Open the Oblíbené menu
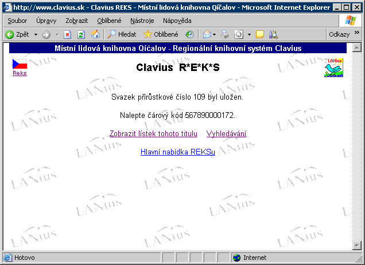The height and width of the screenshot is (265, 365). pos(109,21)
